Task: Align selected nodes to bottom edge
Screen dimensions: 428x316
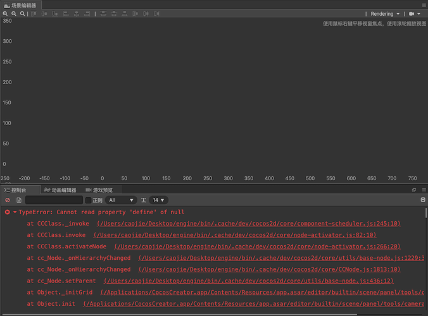Action: click(55, 14)
